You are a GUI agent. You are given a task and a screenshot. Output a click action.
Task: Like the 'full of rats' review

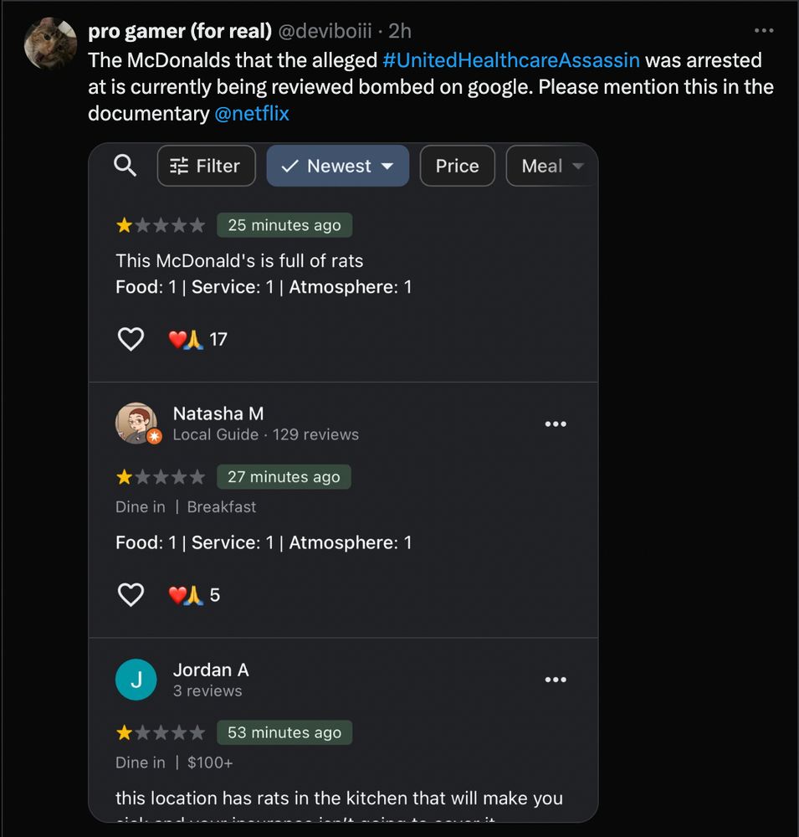pos(131,339)
